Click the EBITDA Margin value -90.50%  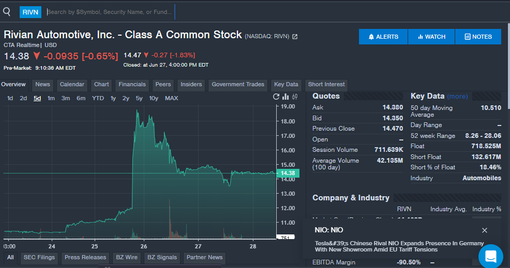point(409,262)
